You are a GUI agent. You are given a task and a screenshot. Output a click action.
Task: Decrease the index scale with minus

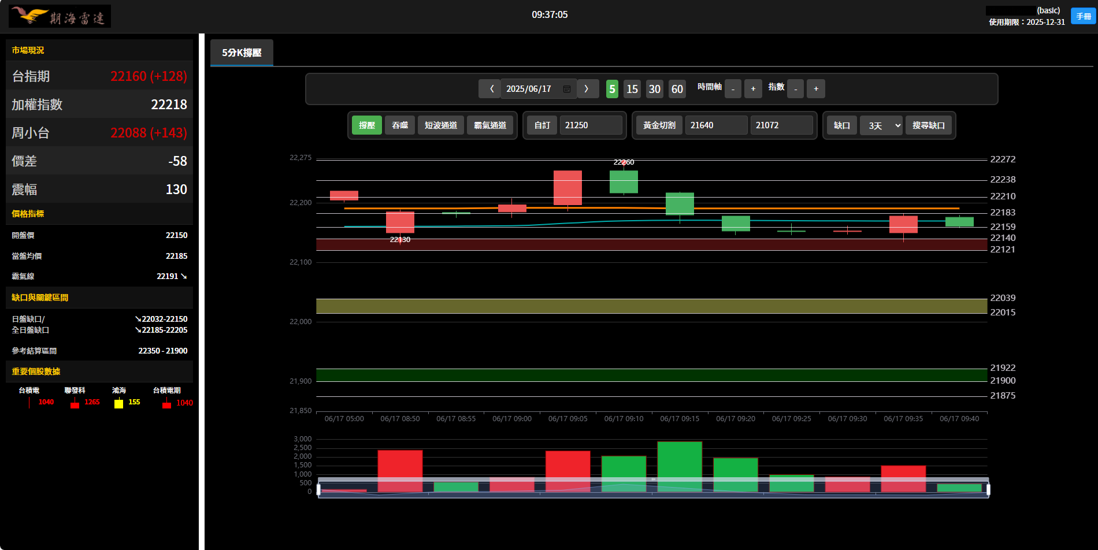point(796,89)
